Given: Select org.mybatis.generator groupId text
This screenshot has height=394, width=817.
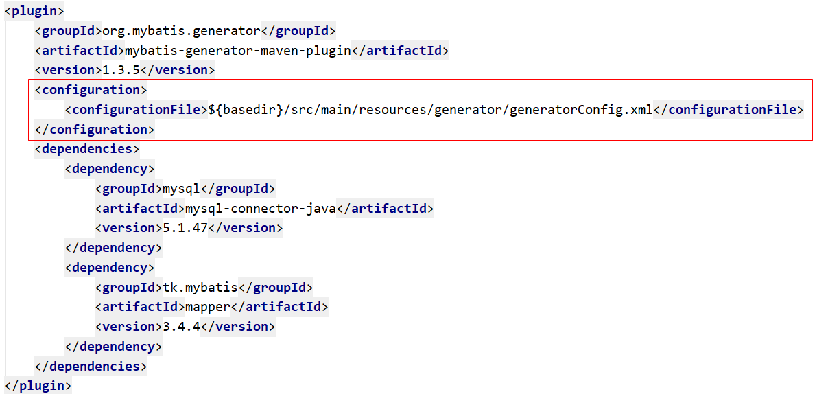Looking at the screenshot, I should (181, 32).
